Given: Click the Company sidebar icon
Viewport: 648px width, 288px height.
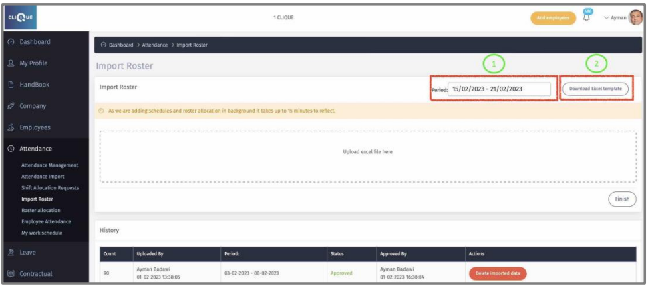Looking at the screenshot, I should click(11, 106).
